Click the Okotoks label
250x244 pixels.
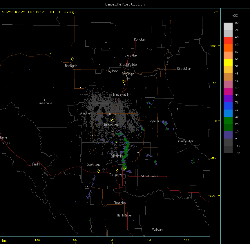[x=119, y=203]
